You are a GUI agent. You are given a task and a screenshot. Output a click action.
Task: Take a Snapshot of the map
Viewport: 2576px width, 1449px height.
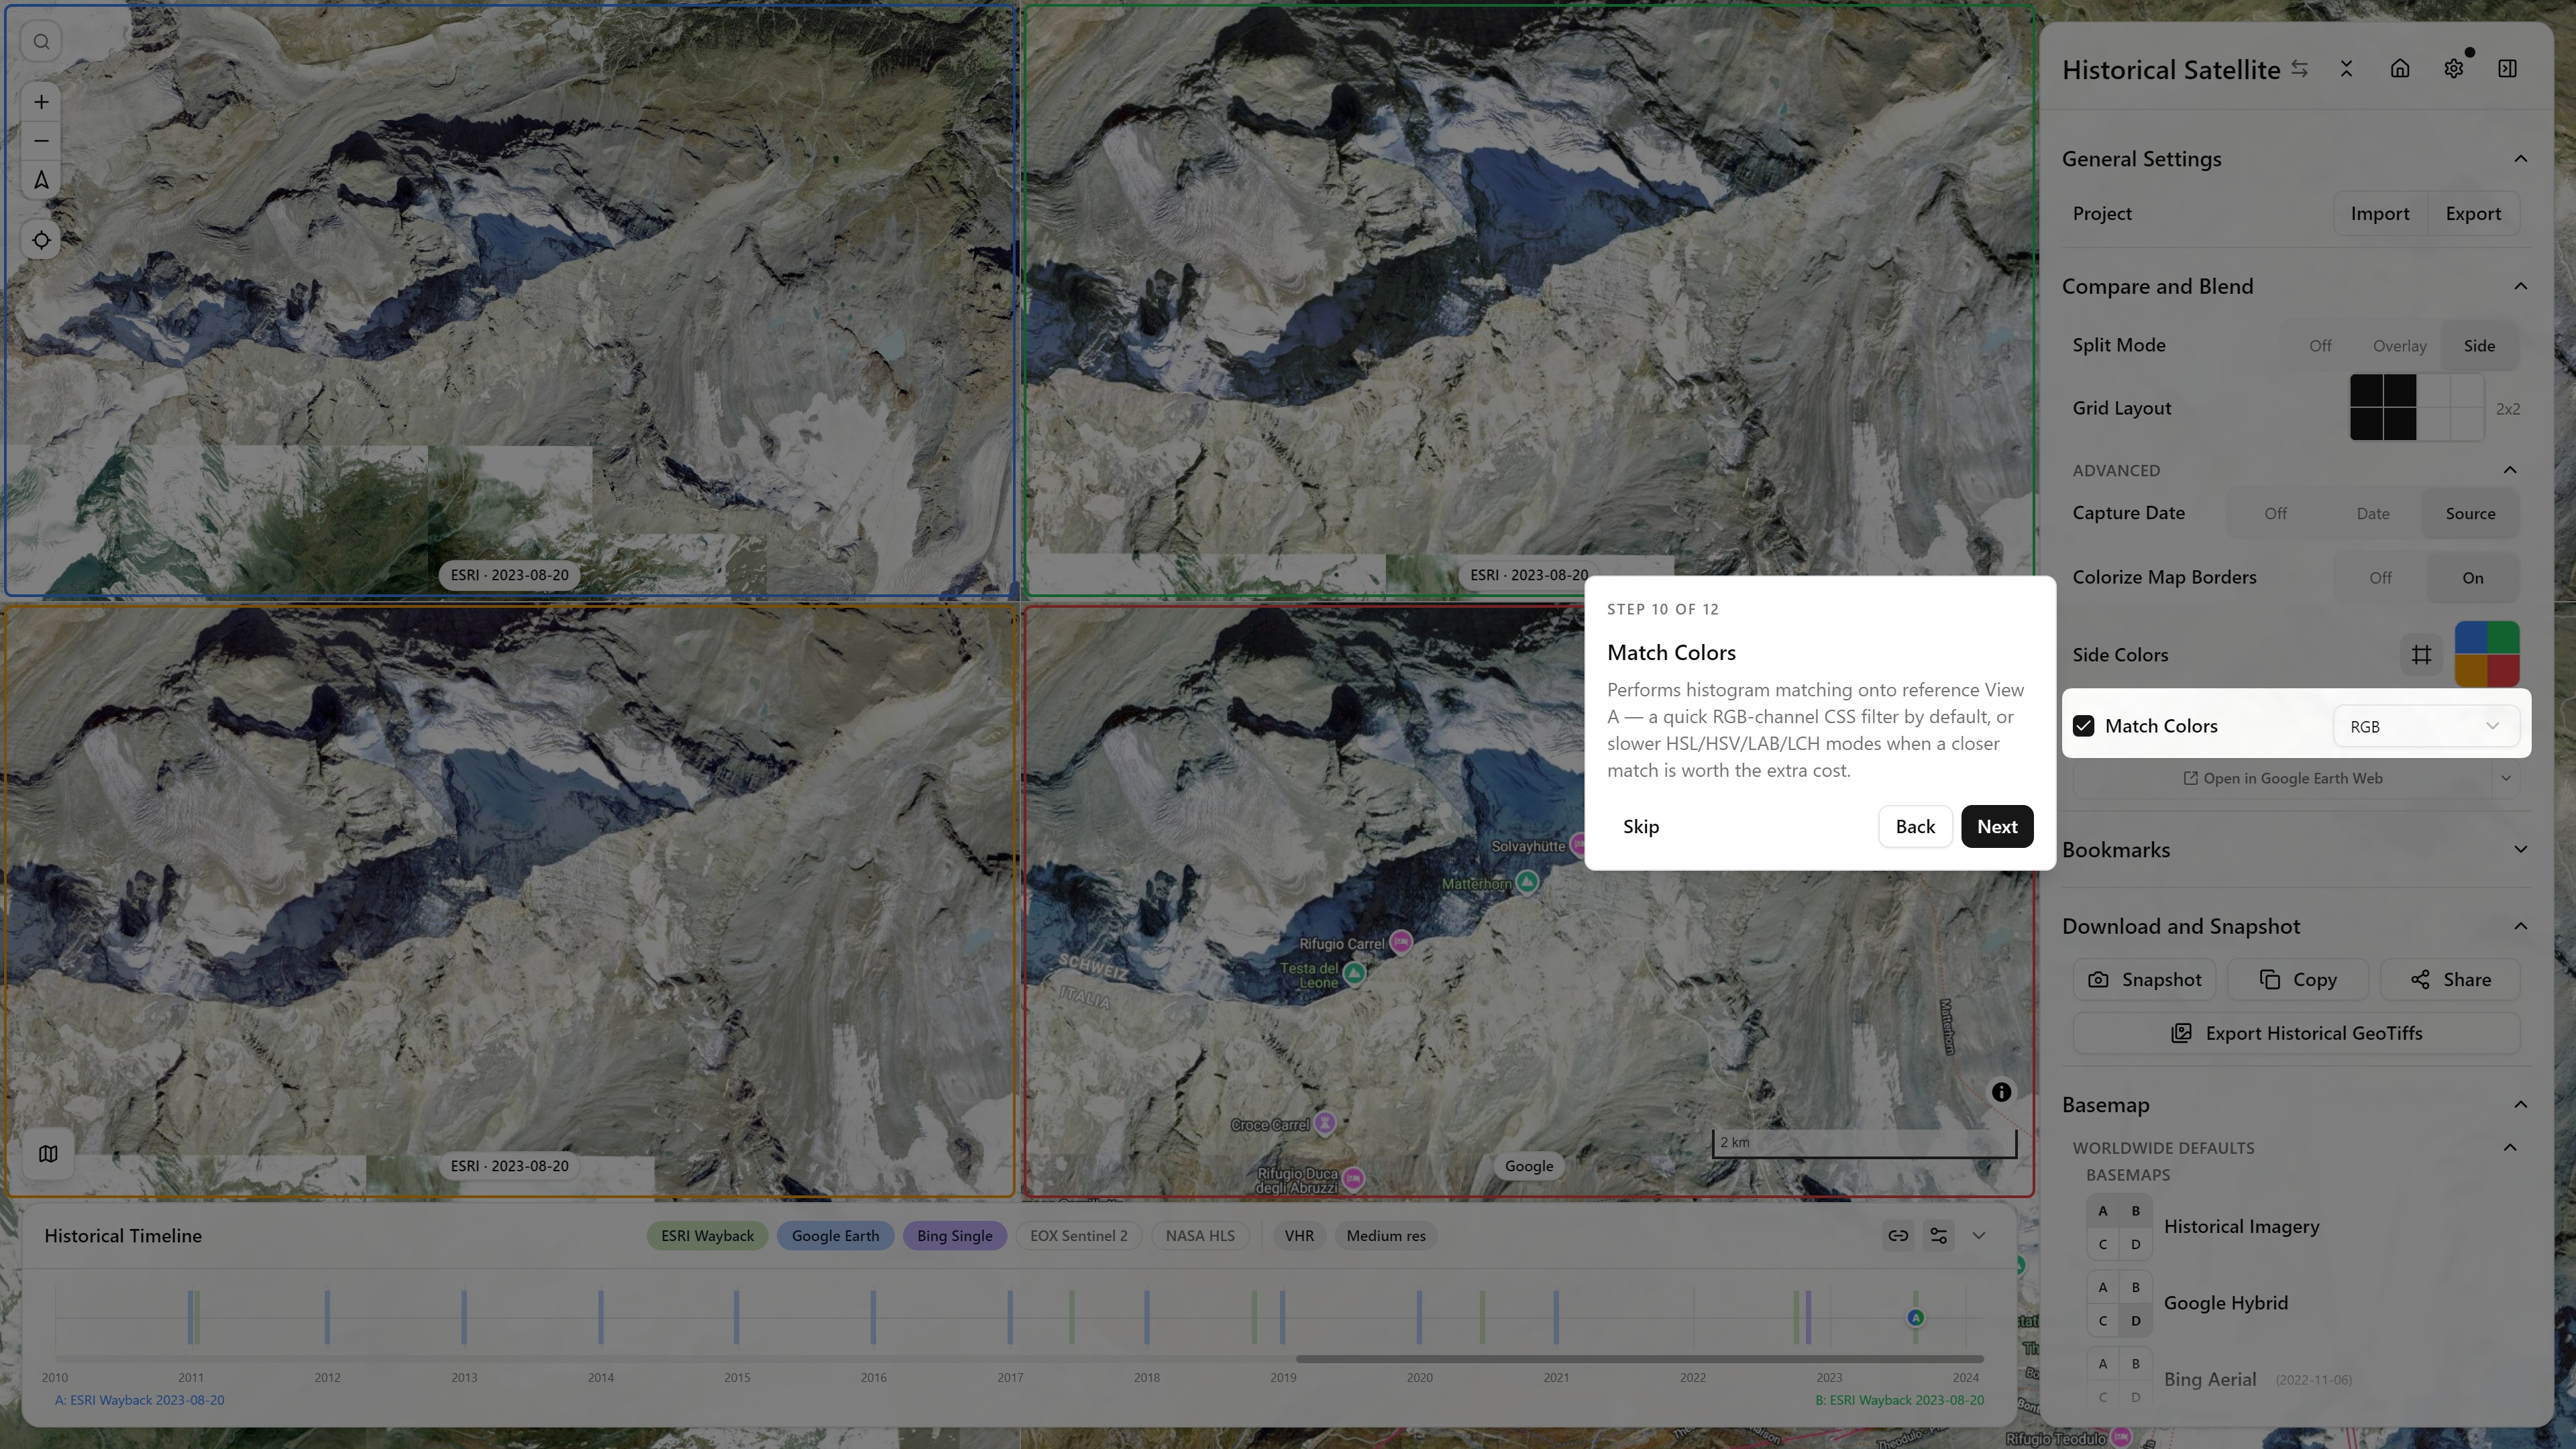coord(2144,980)
